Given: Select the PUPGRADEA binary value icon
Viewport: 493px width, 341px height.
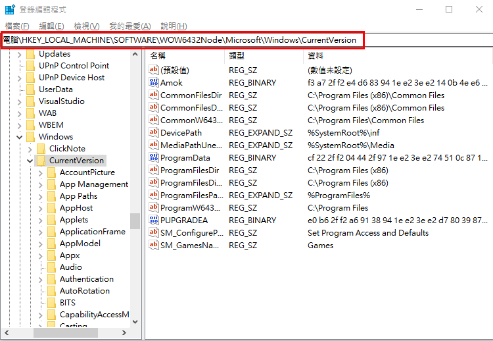Looking at the screenshot, I should click(153, 220).
